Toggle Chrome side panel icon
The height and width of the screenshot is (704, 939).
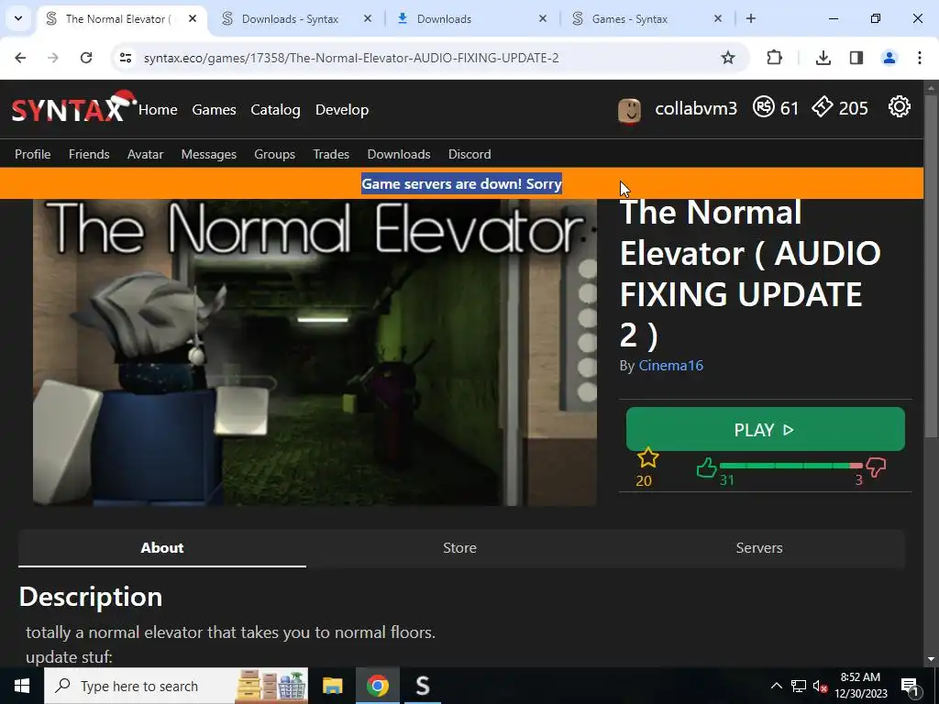856,58
